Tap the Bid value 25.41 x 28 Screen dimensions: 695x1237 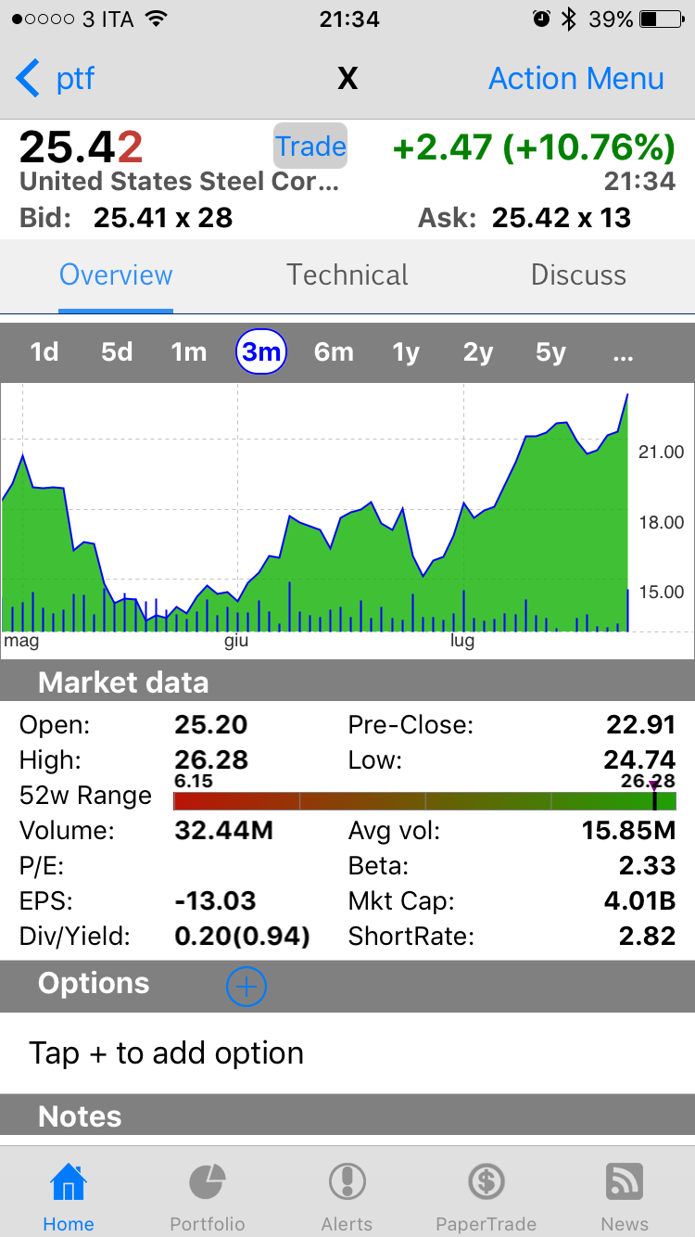pyautogui.click(x=163, y=218)
